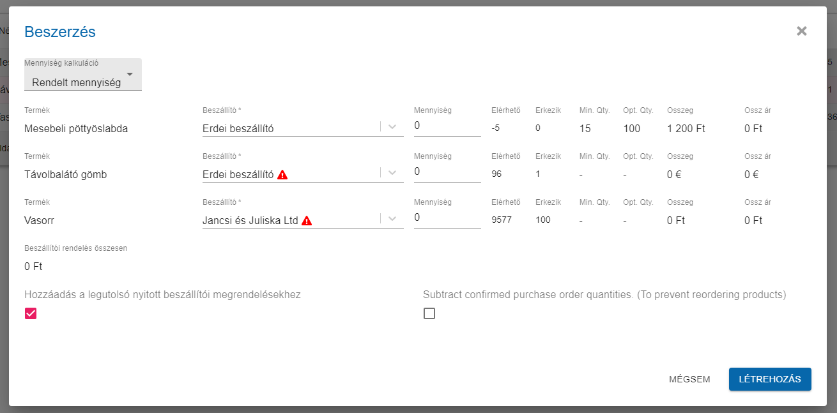Click the Jancsi és Juliska Ltd supplier text
The width and height of the screenshot is (837, 413).
pyautogui.click(x=250, y=221)
